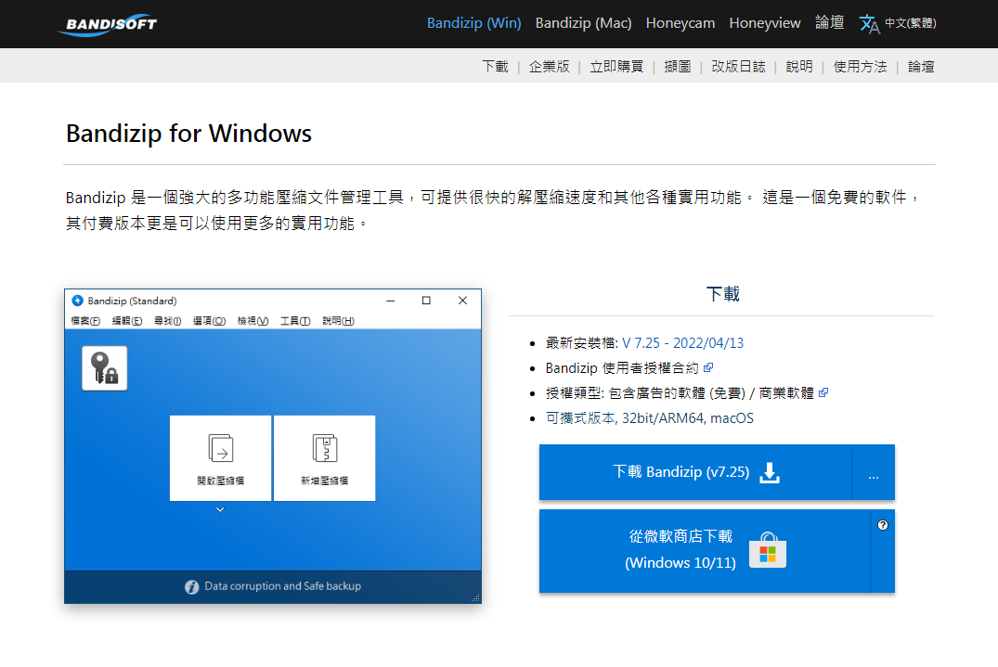The width and height of the screenshot is (998, 667).
Task: Open the 中文(繁體) language selector
Action: click(910, 23)
